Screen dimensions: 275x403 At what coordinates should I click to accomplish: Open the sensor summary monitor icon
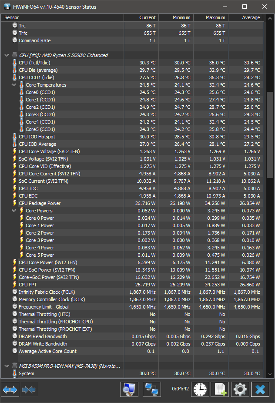[129, 389]
